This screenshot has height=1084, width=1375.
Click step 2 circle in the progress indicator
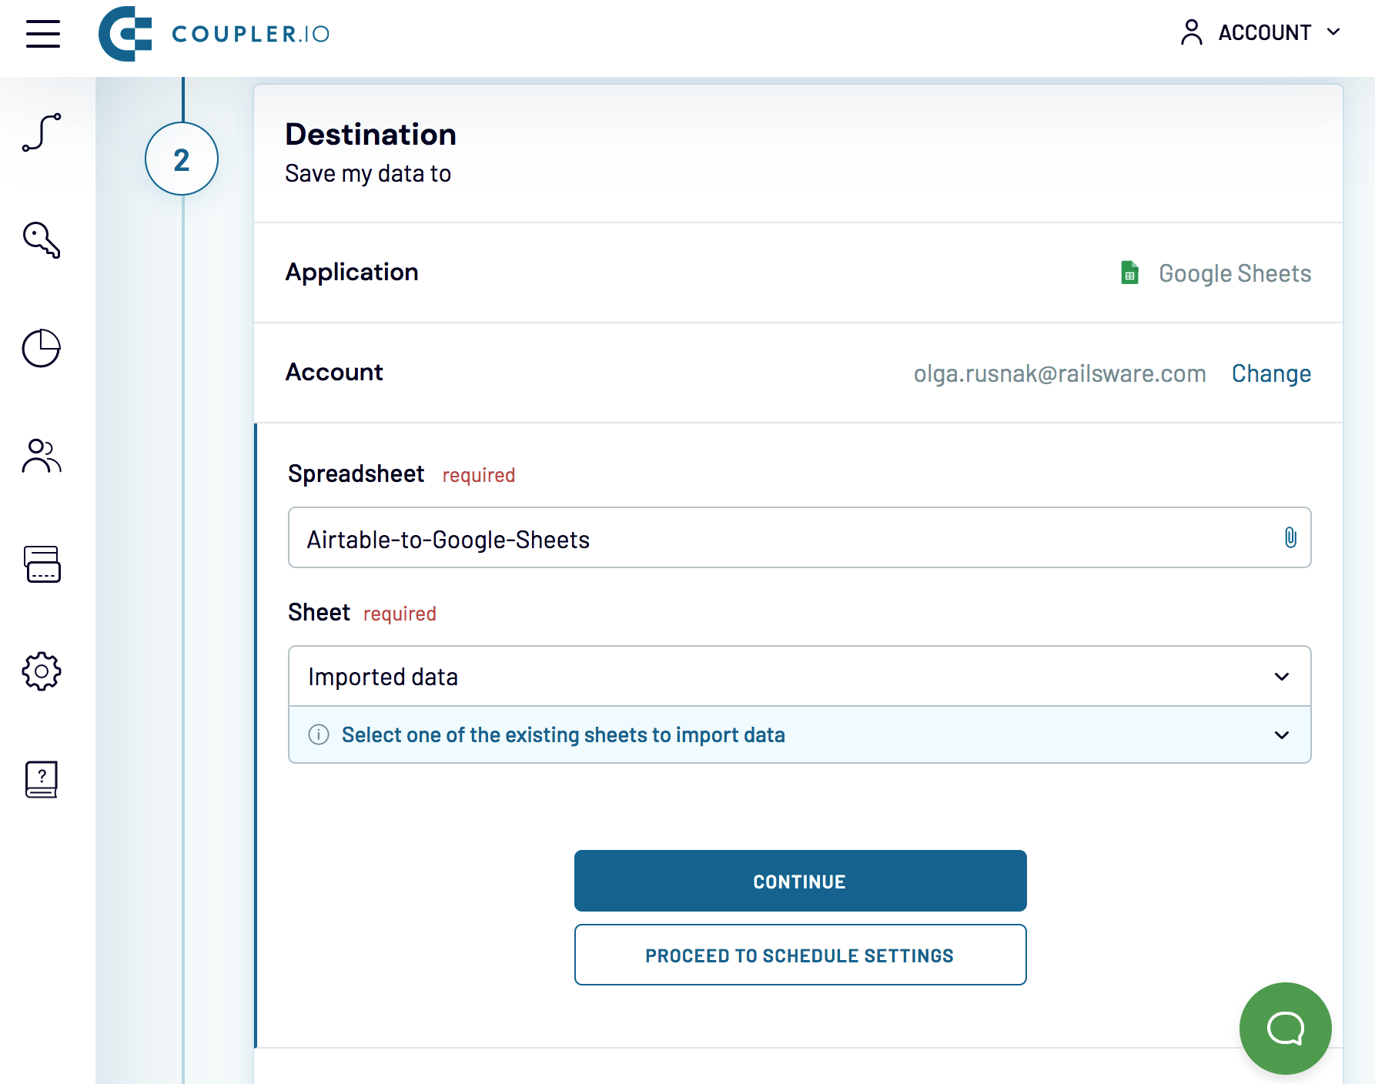tap(182, 158)
